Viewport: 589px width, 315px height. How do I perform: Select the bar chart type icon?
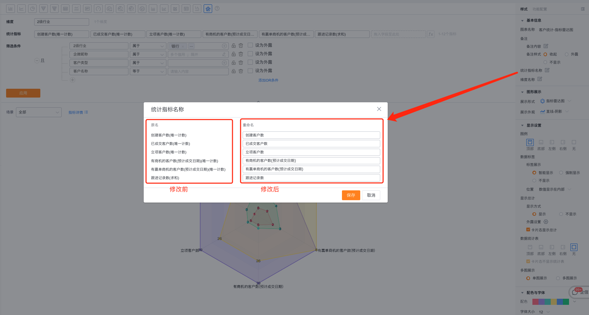tap(11, 9)
